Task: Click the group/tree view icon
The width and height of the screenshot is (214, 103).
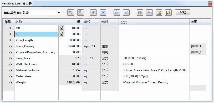Action: (x=80, y=13)
